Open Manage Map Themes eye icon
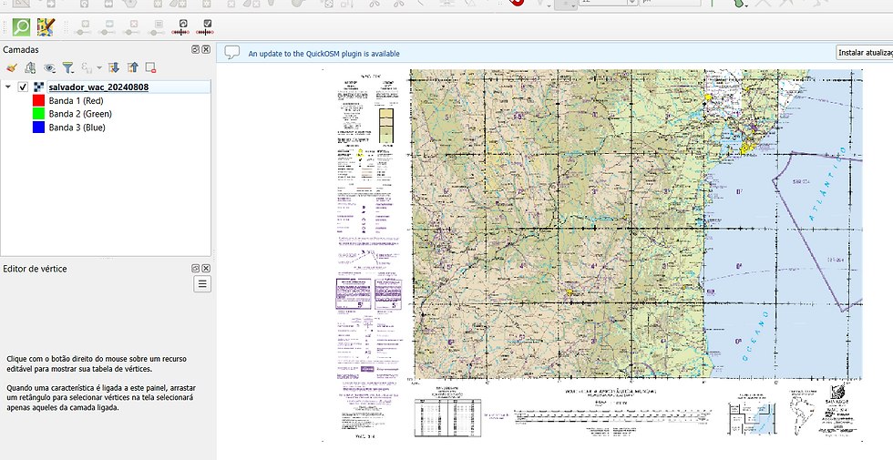This screenshot has width=893, height=460. (49, 67)
